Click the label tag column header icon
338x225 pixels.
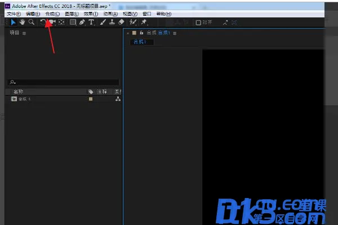coord(91,92)
